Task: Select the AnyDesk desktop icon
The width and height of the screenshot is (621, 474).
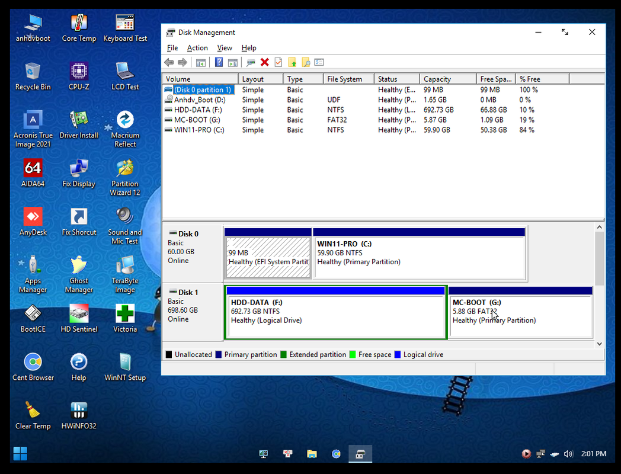Action: point(33,222)
